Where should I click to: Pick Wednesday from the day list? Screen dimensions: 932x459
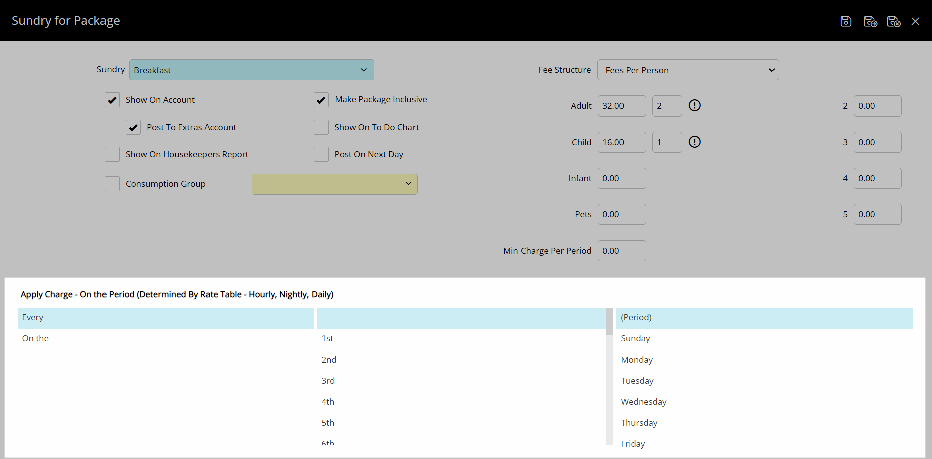click(x=644, y=402)
